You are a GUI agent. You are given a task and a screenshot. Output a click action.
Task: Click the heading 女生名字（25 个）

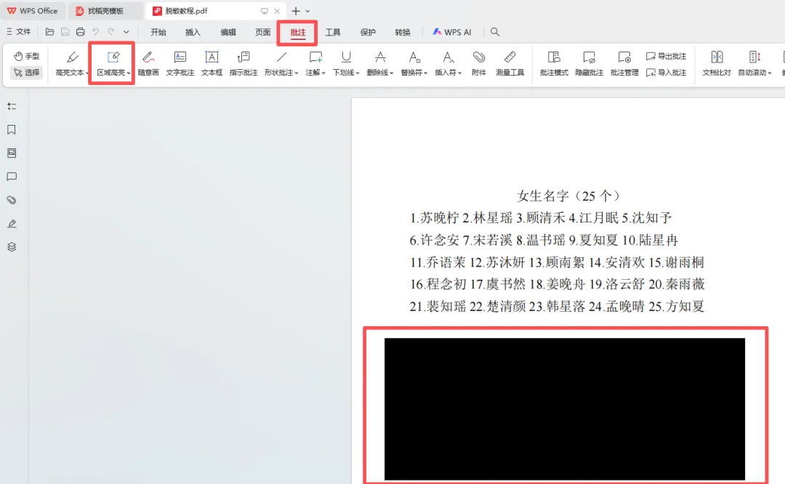pyautogui.click(x=568, y=195)
